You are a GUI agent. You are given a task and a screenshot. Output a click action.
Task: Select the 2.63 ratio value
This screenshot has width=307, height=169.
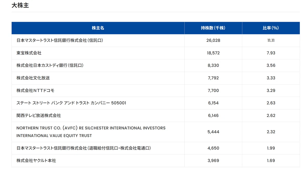(x=271, y=103)
